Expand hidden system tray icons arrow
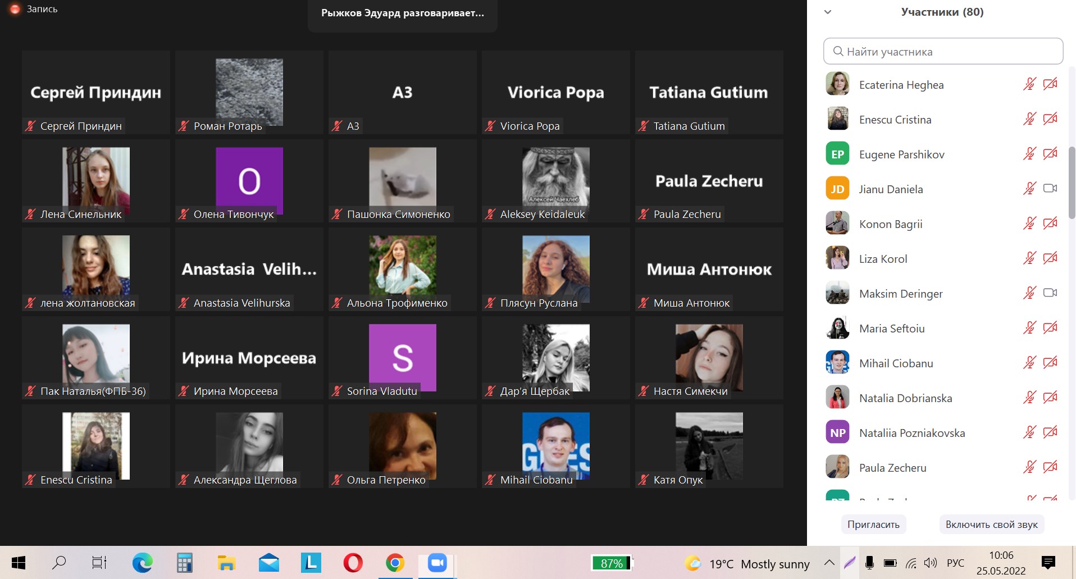 click(x=829, y=563)
